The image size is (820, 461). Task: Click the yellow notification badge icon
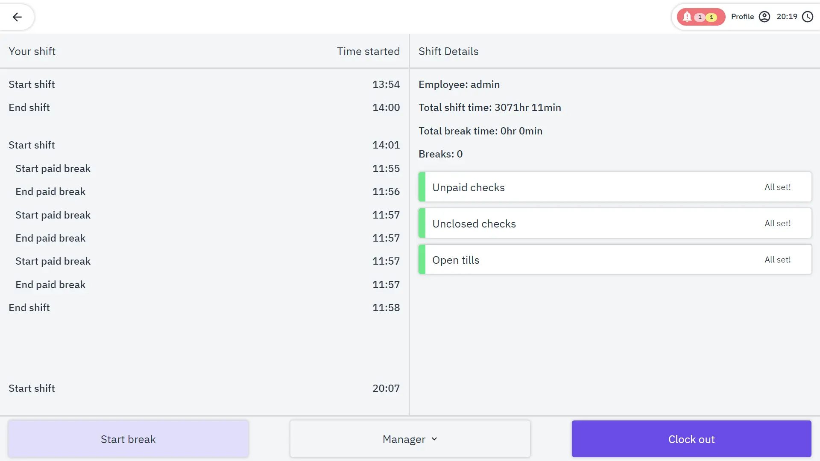711,17
